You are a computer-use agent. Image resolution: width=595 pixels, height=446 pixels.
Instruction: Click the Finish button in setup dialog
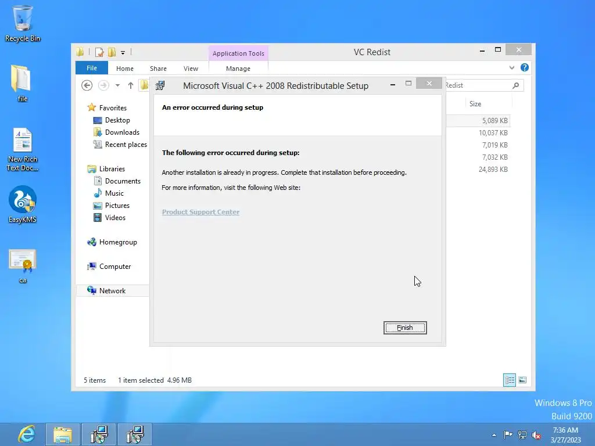(405, 328)
